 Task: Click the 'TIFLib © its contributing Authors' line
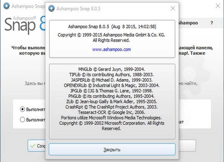pyautogui.click(x=111, y=75)
